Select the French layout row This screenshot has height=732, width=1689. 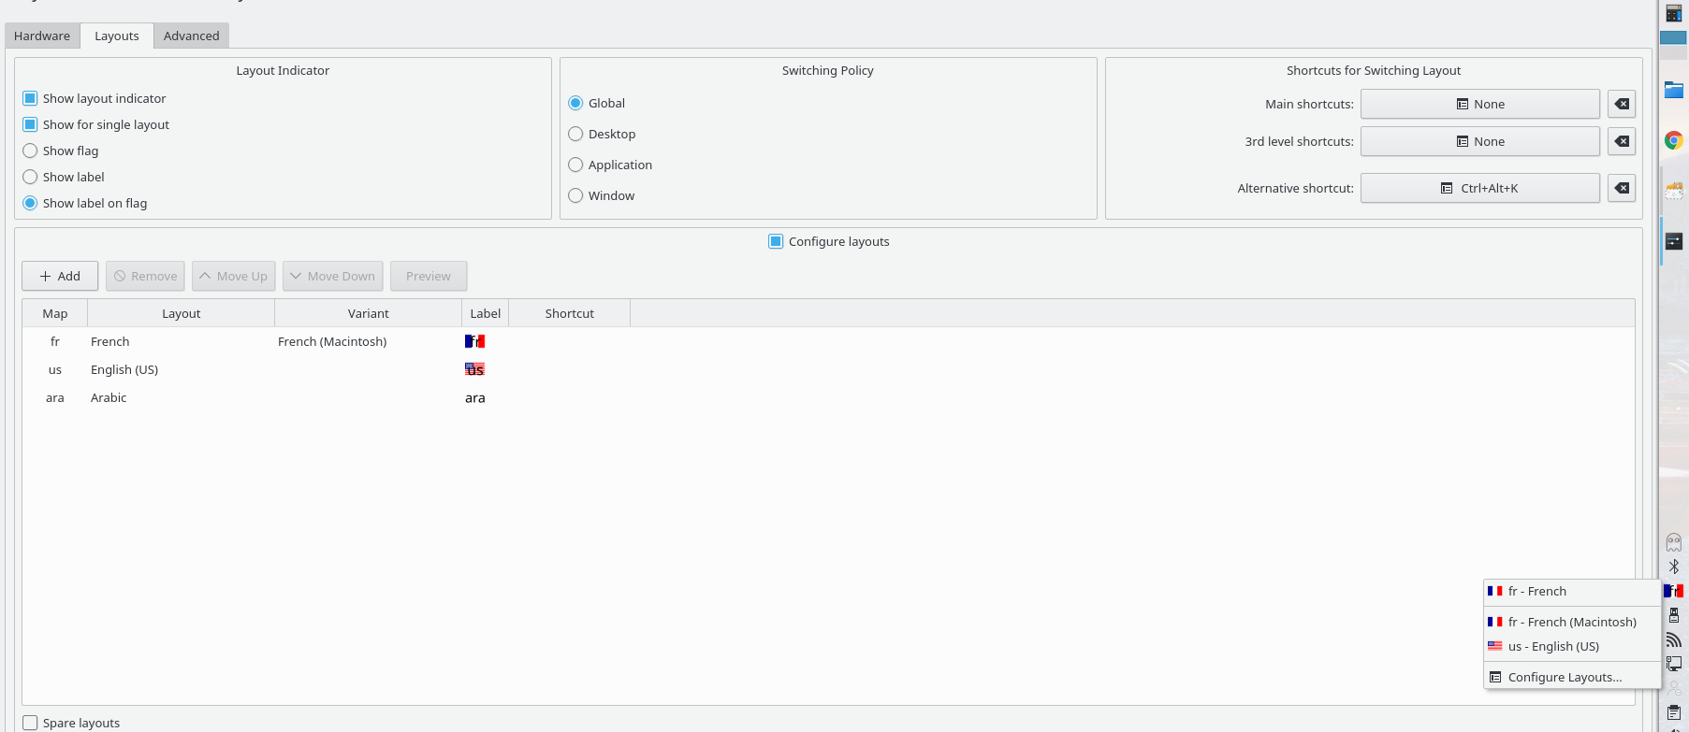pos(828,341)
